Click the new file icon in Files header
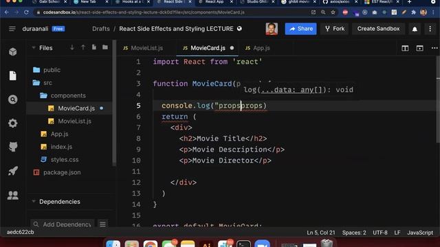440x247 pixels. [x=94, y=47]
